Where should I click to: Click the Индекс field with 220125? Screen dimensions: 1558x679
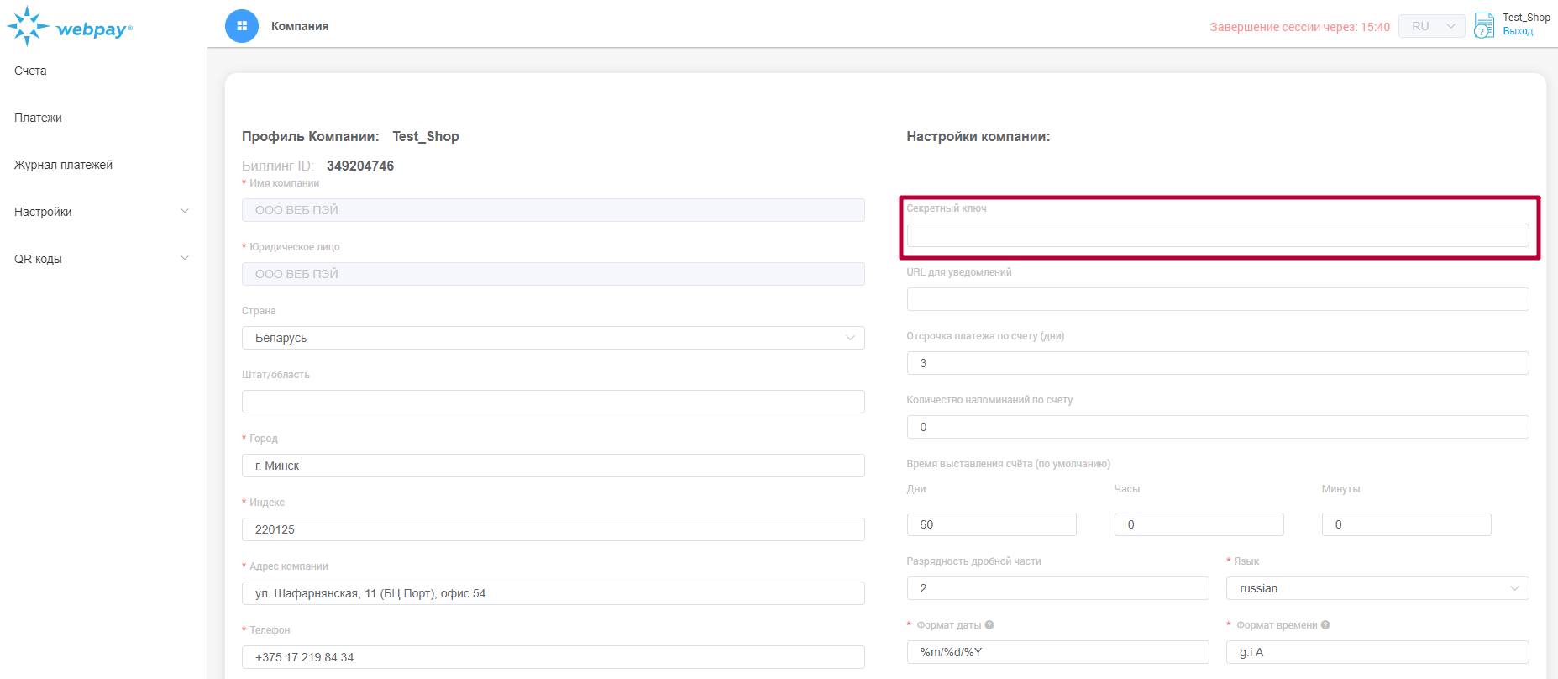point(553,529)
